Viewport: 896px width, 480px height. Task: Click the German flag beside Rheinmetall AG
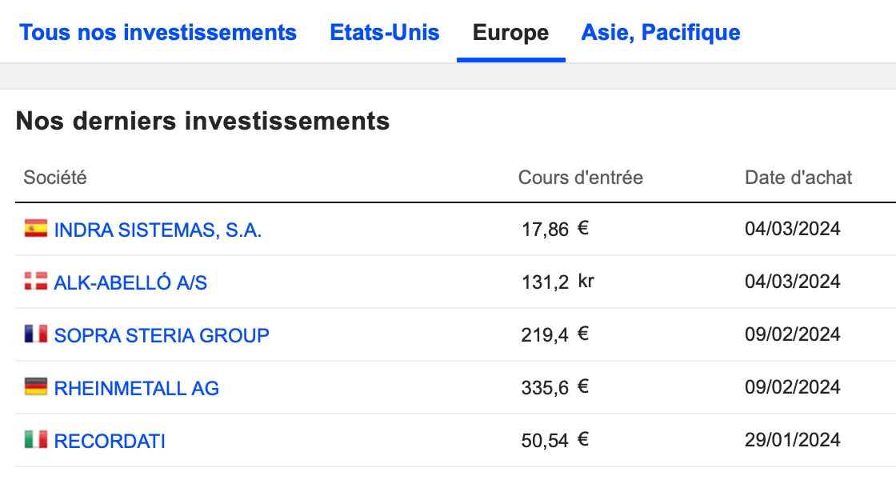coord(36,387)
